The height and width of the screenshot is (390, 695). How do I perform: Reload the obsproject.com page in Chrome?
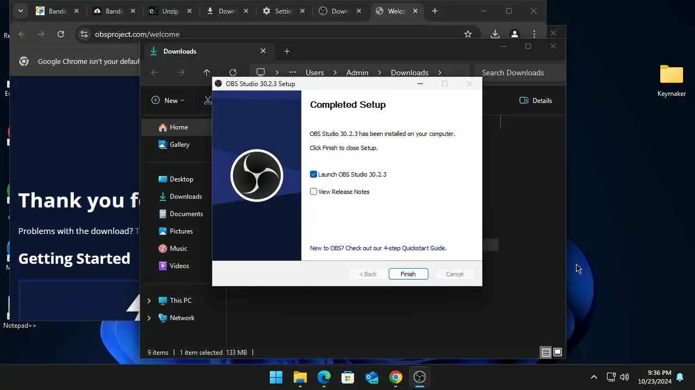coord(61,34)
